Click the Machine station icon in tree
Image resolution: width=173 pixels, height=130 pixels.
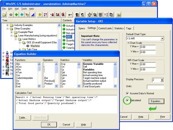click(x=28, y=46)
